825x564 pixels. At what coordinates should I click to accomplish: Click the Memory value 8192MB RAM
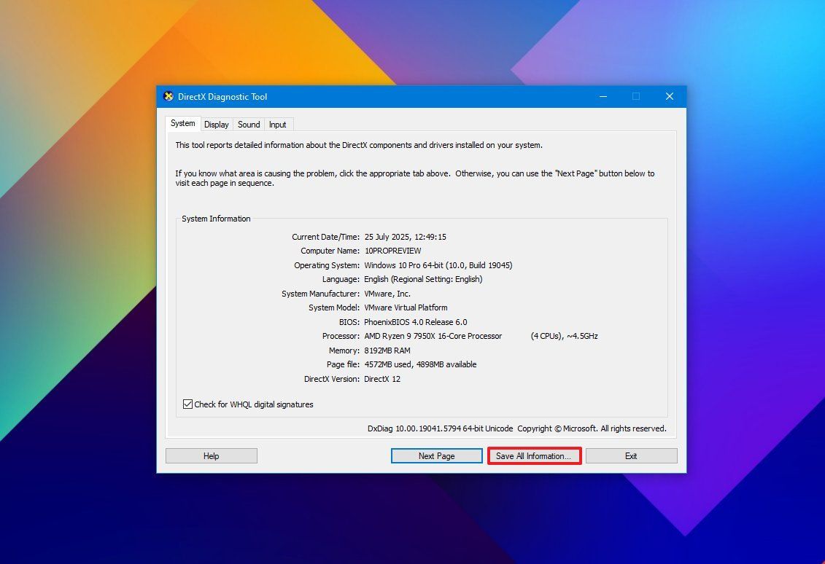pos(388,350)
